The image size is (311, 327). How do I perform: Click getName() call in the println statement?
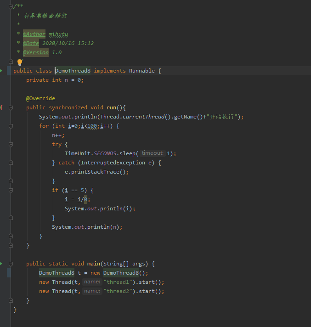188,117
